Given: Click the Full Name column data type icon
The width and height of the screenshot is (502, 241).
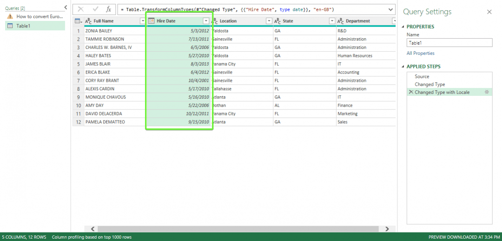Looking at the screenshot, I should (x=88, y=21).
